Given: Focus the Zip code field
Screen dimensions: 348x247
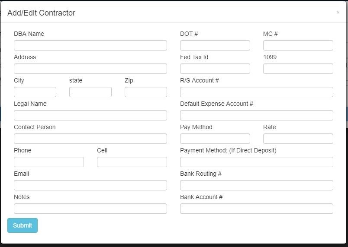Looking at the screenshot, I should point(146,92).
